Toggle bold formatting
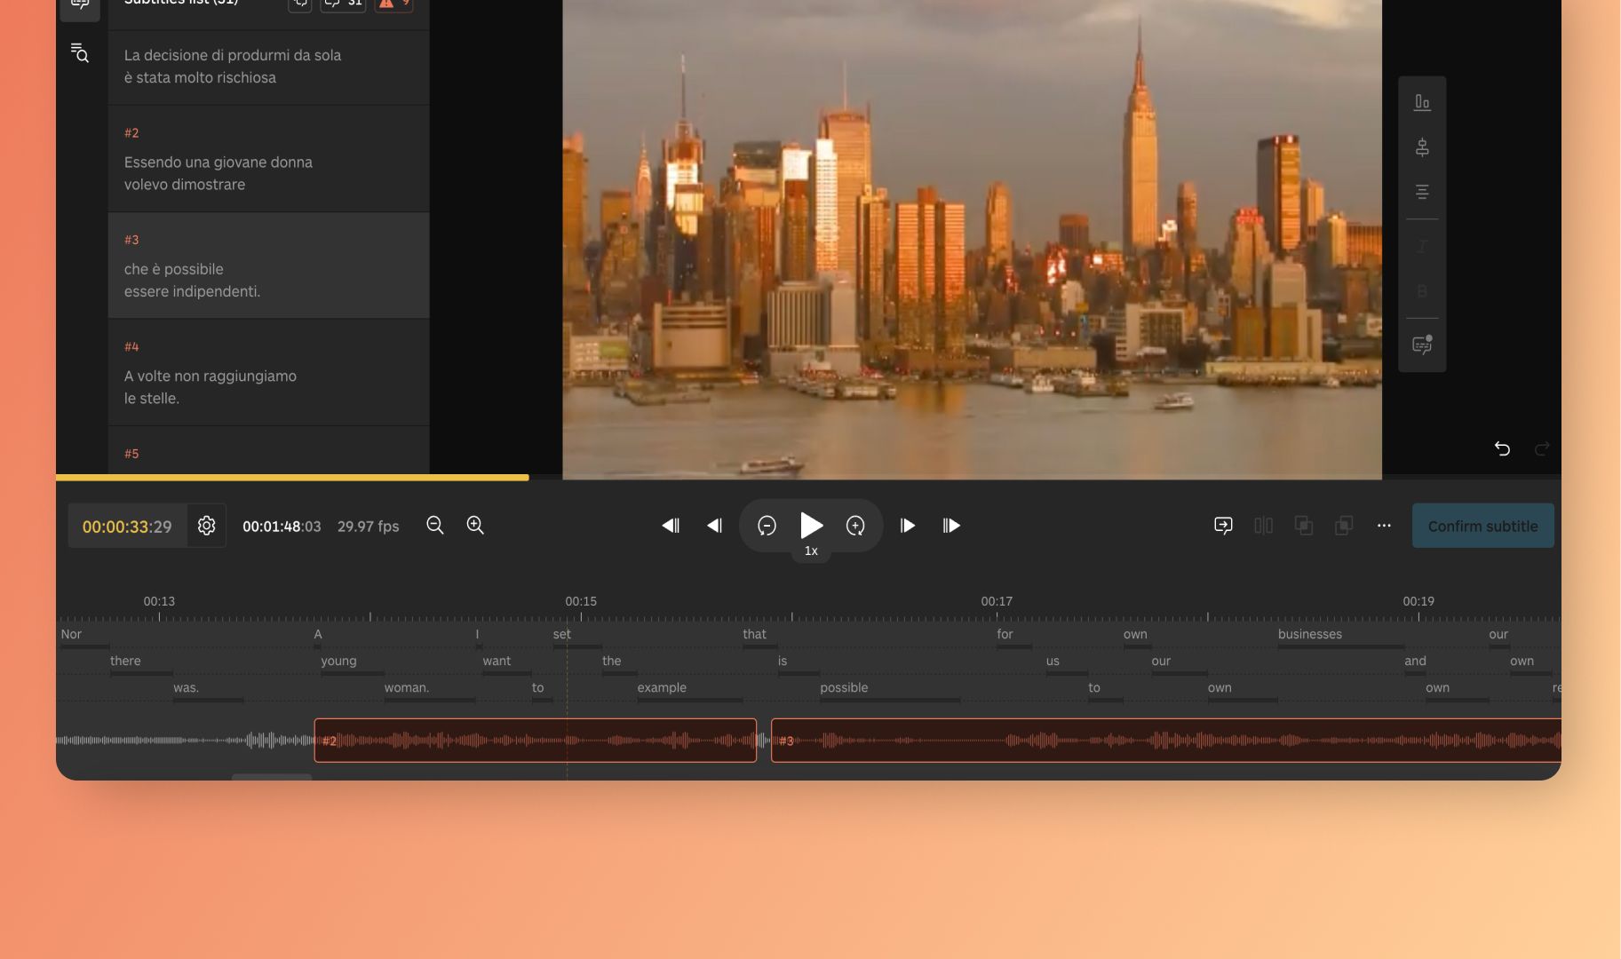Screen dimensions: 1621x959 1422,291
